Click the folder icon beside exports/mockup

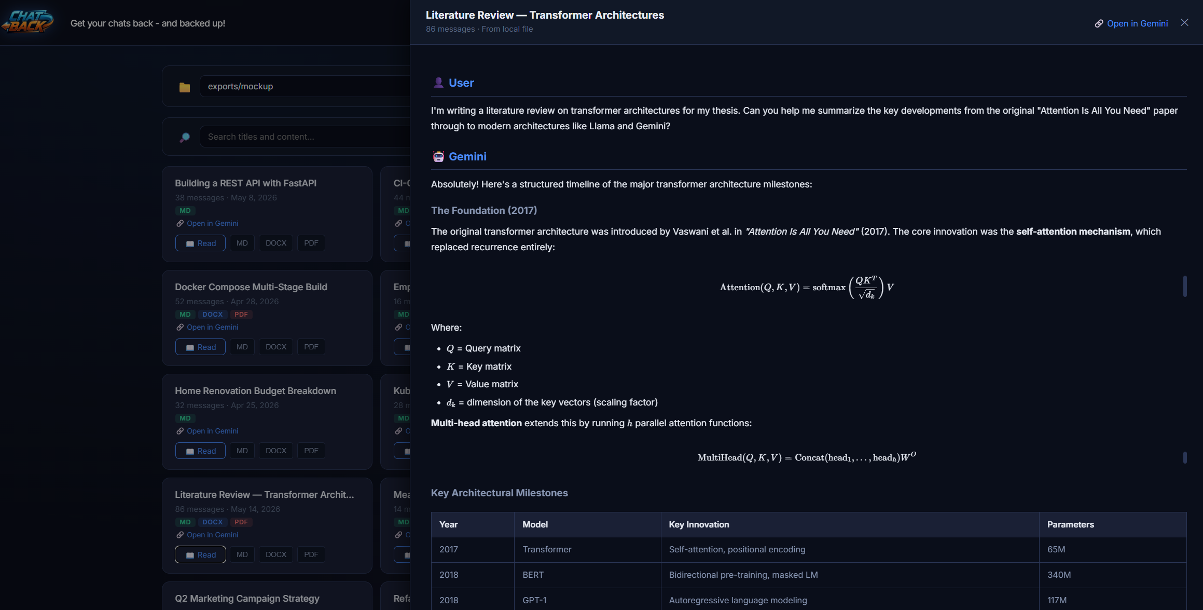pos(185,87)
